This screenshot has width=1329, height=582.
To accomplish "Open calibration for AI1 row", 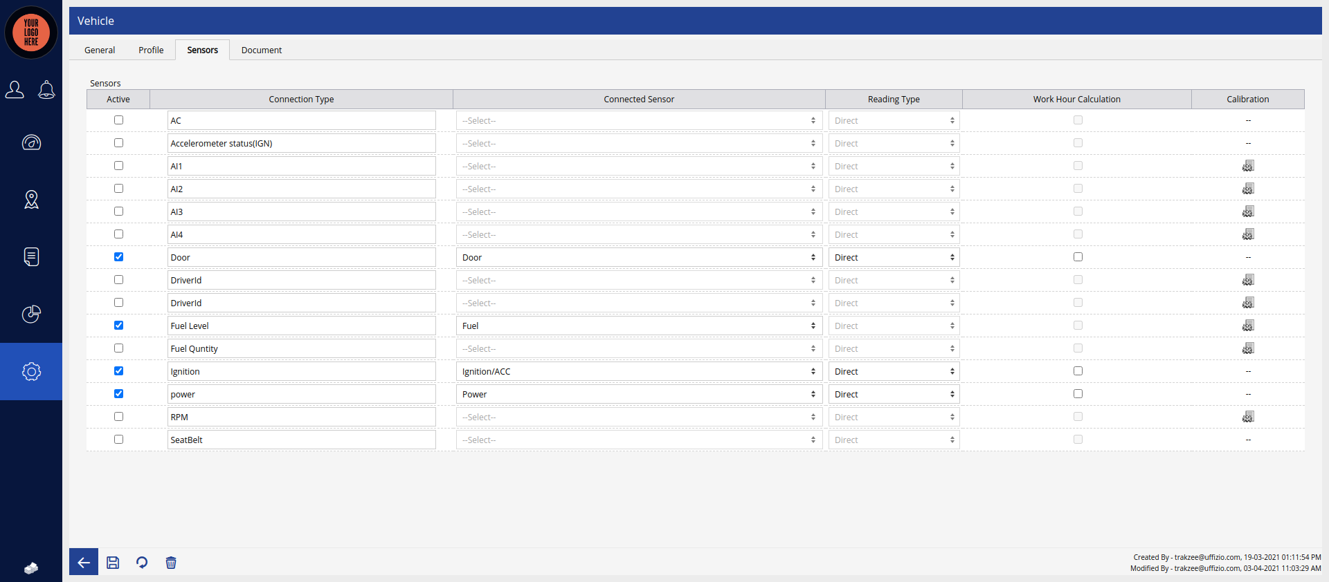I will 1248,166.
